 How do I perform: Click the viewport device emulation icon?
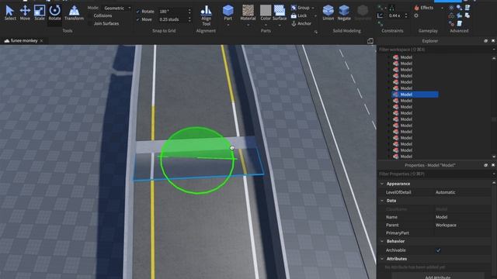370,41
